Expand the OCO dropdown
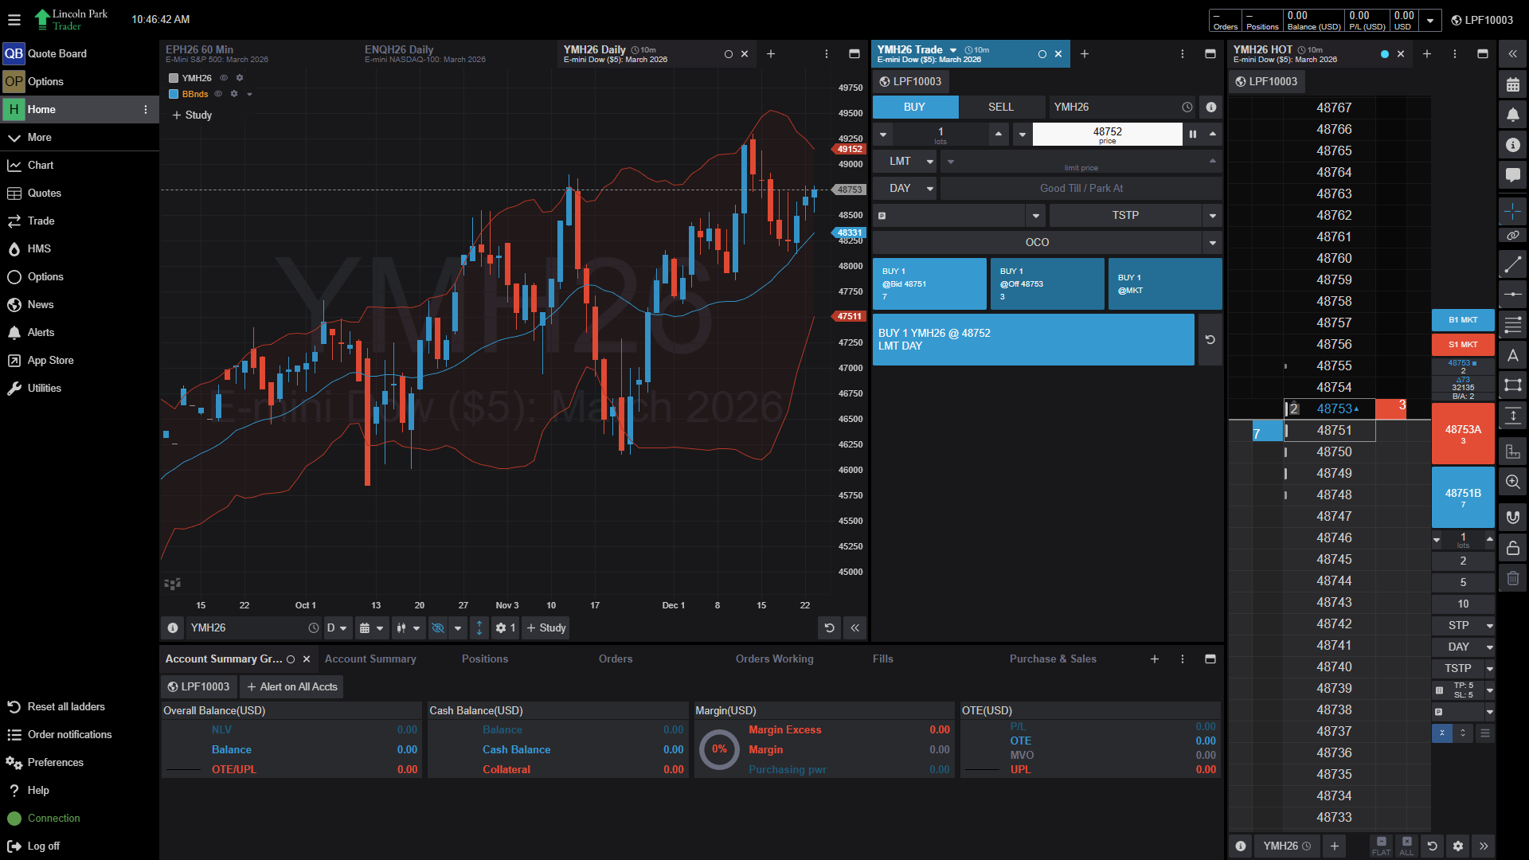 click(x=1212, y=242)
